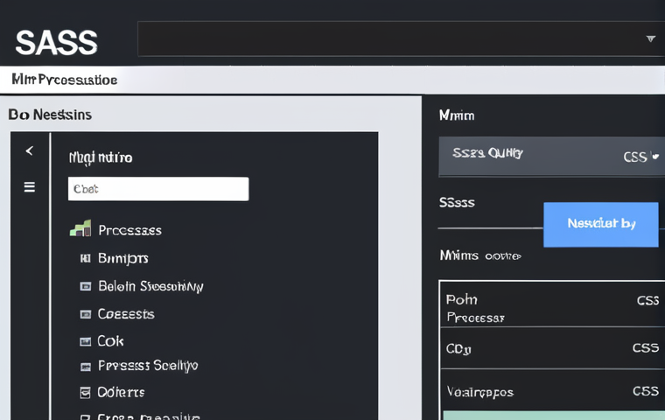Click the Mgi ntiro heading
The height and width of the screenshot is (420, 665).
[x=101, y=157]
